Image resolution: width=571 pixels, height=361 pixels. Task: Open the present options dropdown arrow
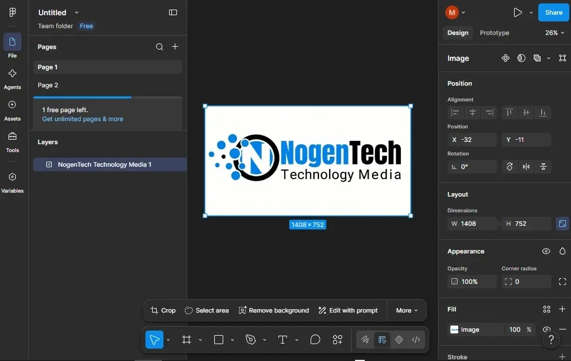pyautogui.click(x=531, y=12)
